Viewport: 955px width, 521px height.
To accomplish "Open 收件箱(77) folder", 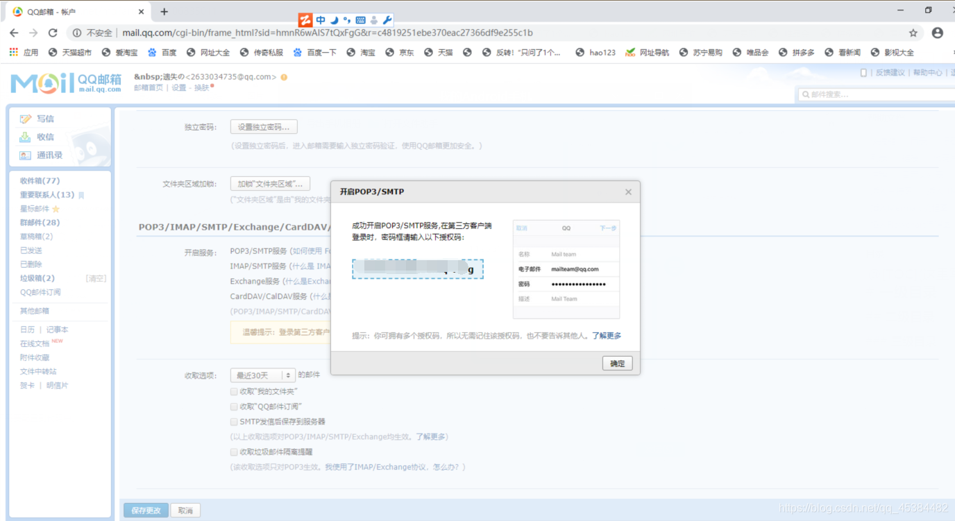I will (40, 181).
